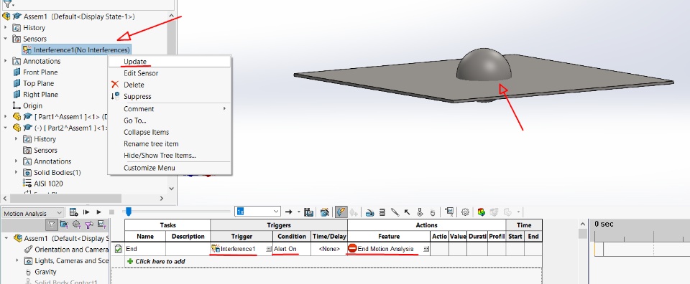Select the AISI 1020 material item
Image resolution: width=690 pixels, height=284 pixels.
[42, 184]
